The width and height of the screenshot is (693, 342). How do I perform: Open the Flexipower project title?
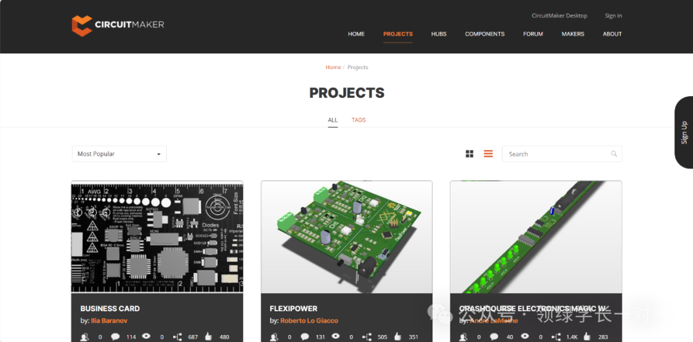(x=293, y=309)
